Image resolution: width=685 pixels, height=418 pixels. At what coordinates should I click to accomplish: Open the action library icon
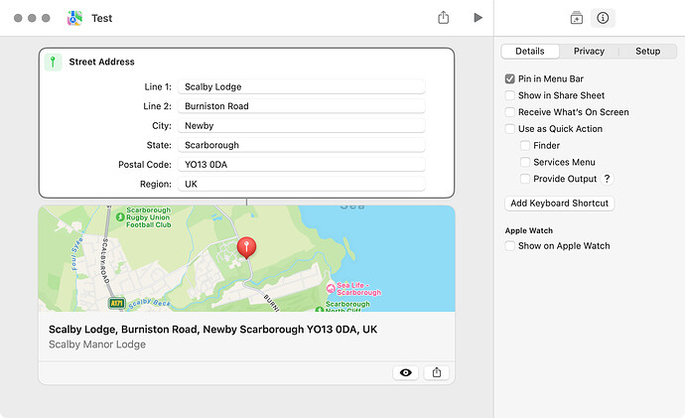click(x=576, y=18)
